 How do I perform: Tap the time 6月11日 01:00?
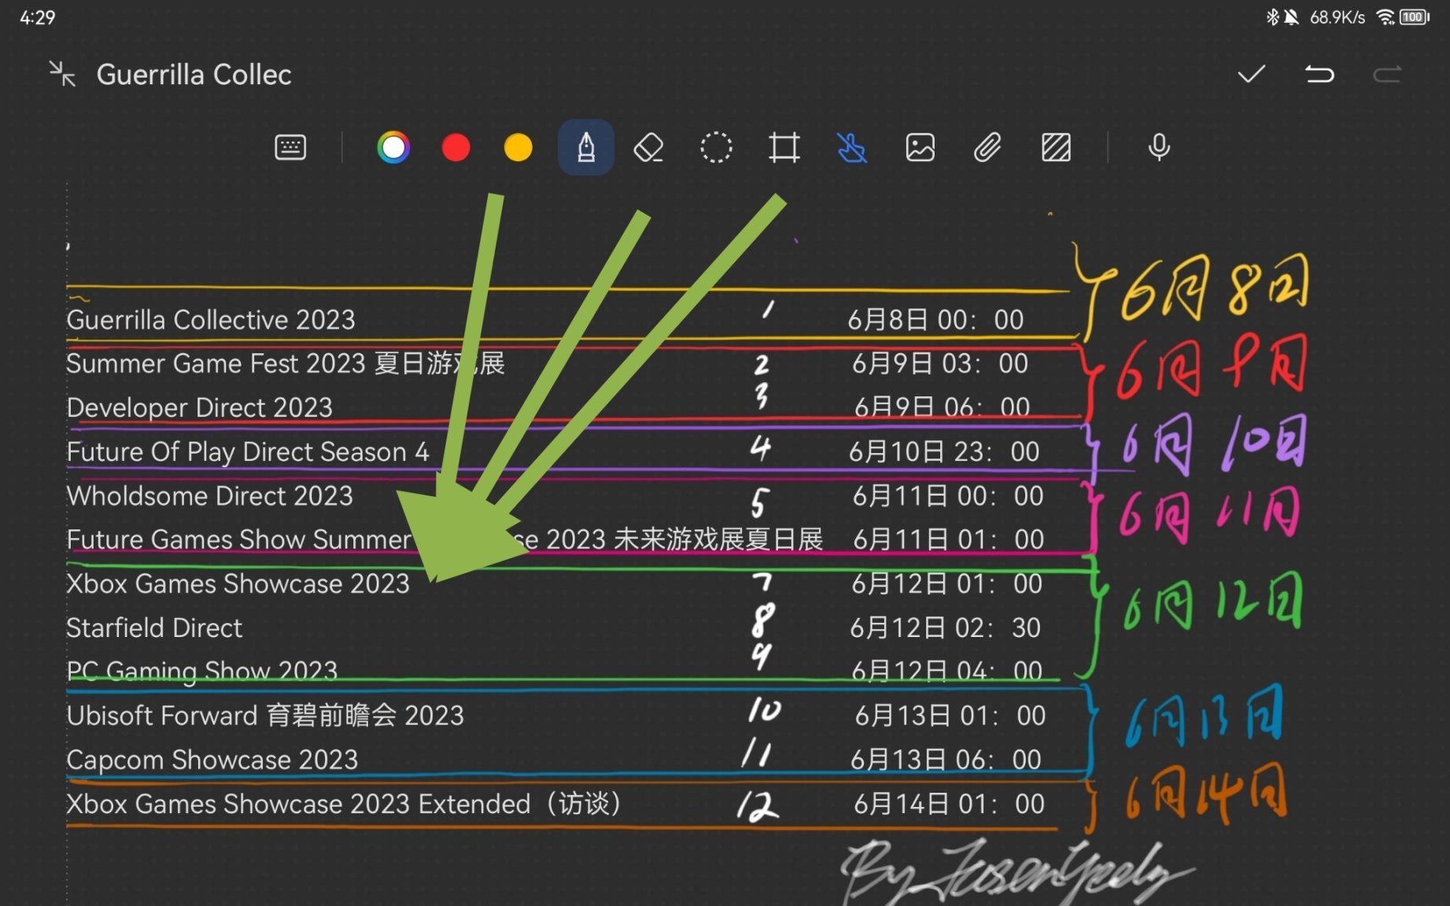point(949,540)
